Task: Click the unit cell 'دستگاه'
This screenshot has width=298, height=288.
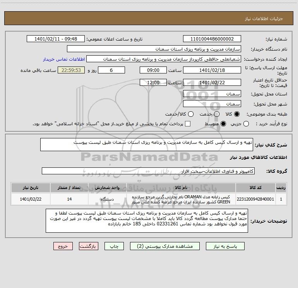Action: point(107,199)
